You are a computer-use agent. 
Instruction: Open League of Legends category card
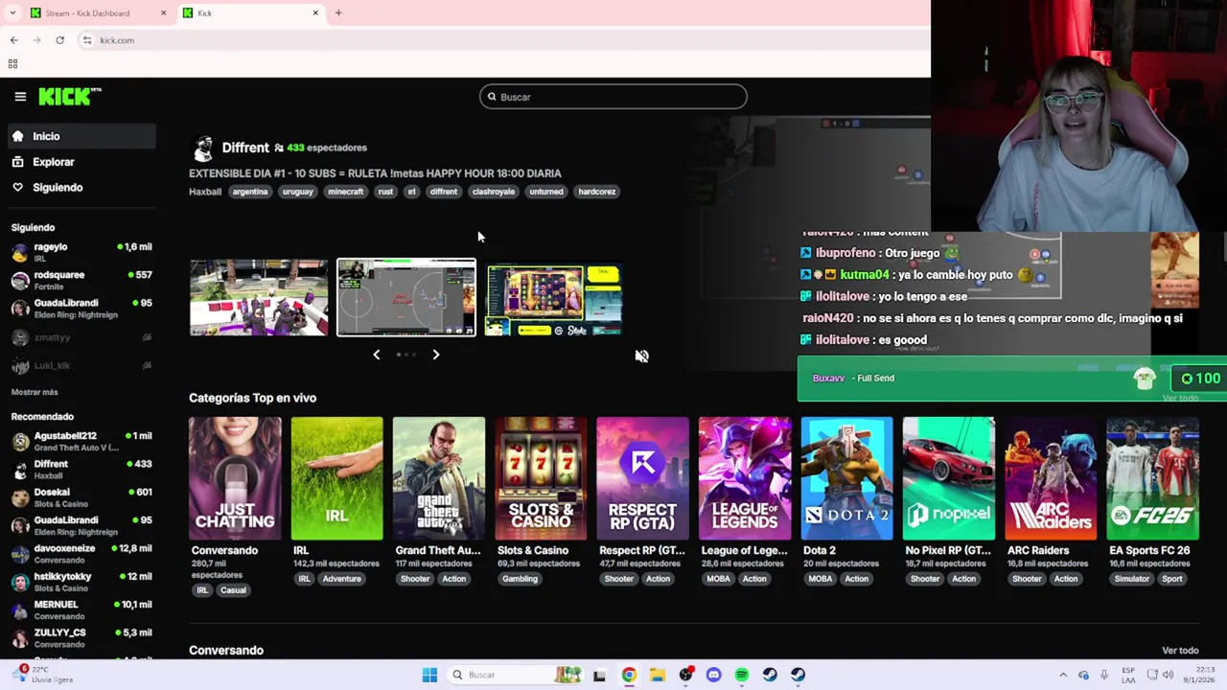745,478
